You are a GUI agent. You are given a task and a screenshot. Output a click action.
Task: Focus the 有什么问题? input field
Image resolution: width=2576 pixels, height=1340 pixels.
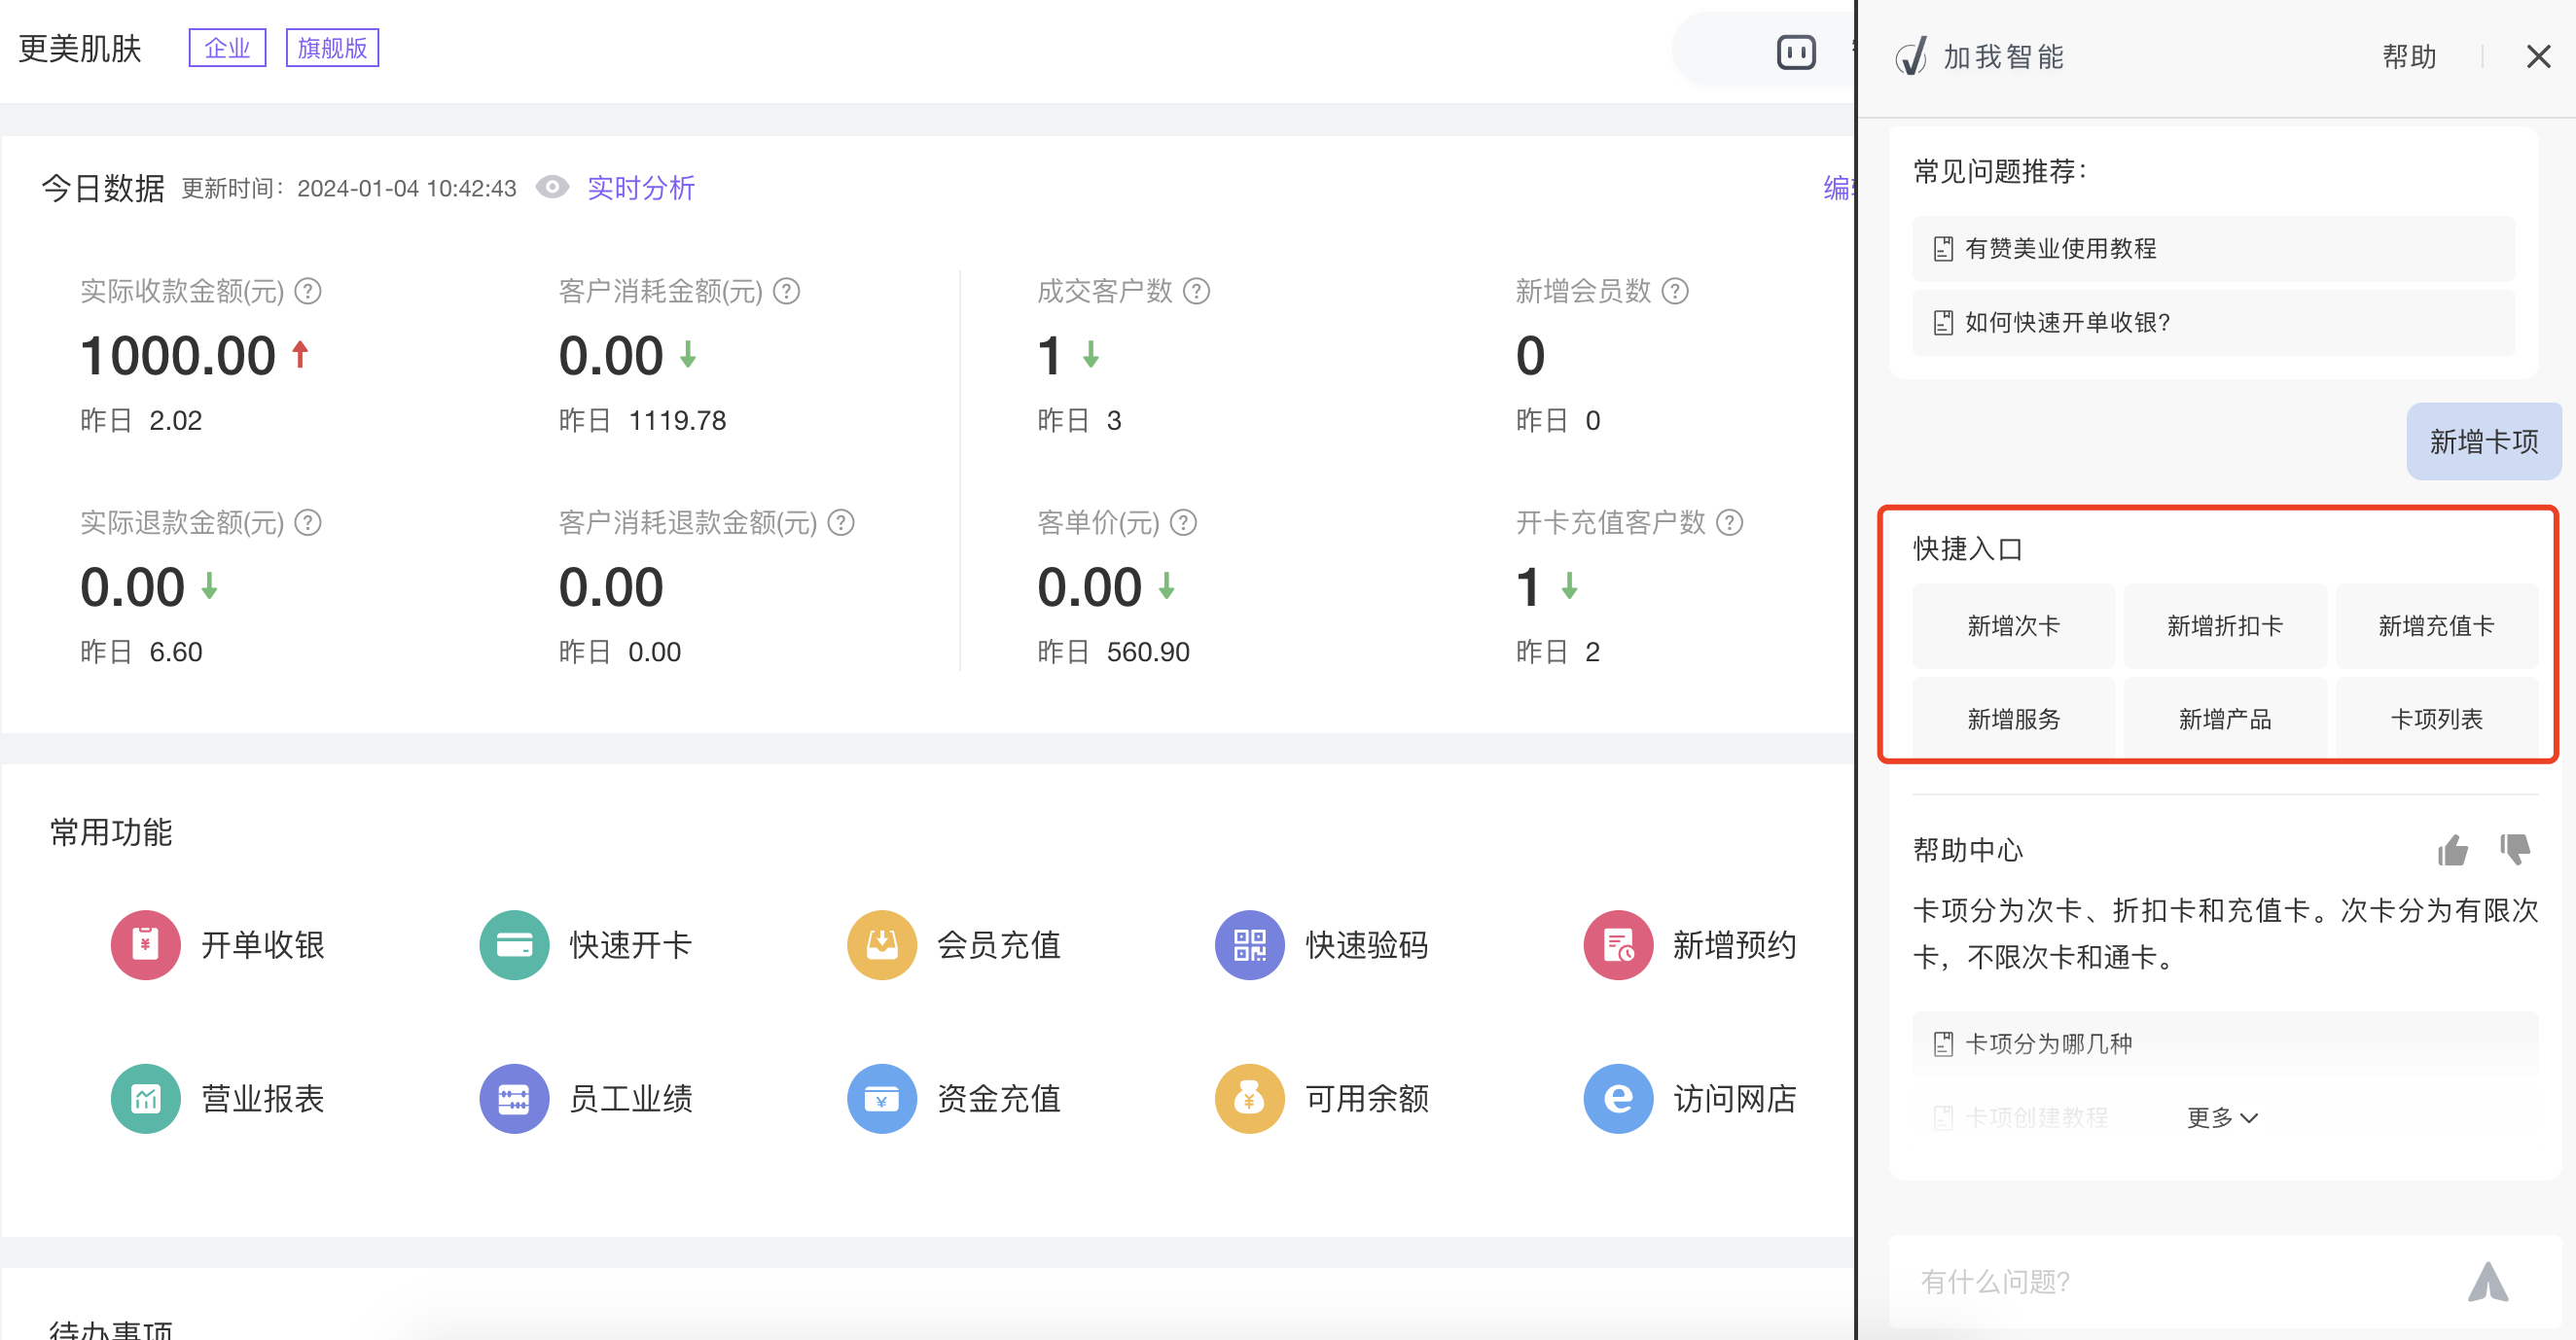point(2180,1281)
